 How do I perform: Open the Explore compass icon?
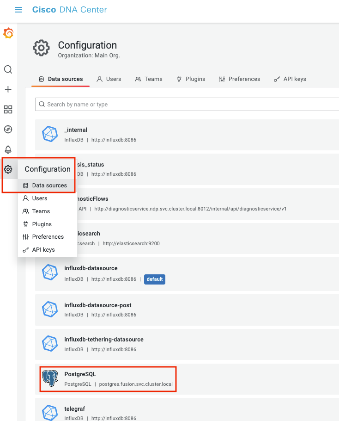click(x=8, y=130)
